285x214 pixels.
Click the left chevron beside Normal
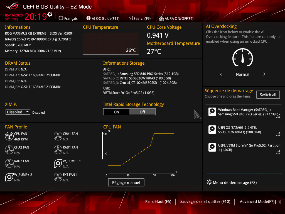tap(221, 74)
